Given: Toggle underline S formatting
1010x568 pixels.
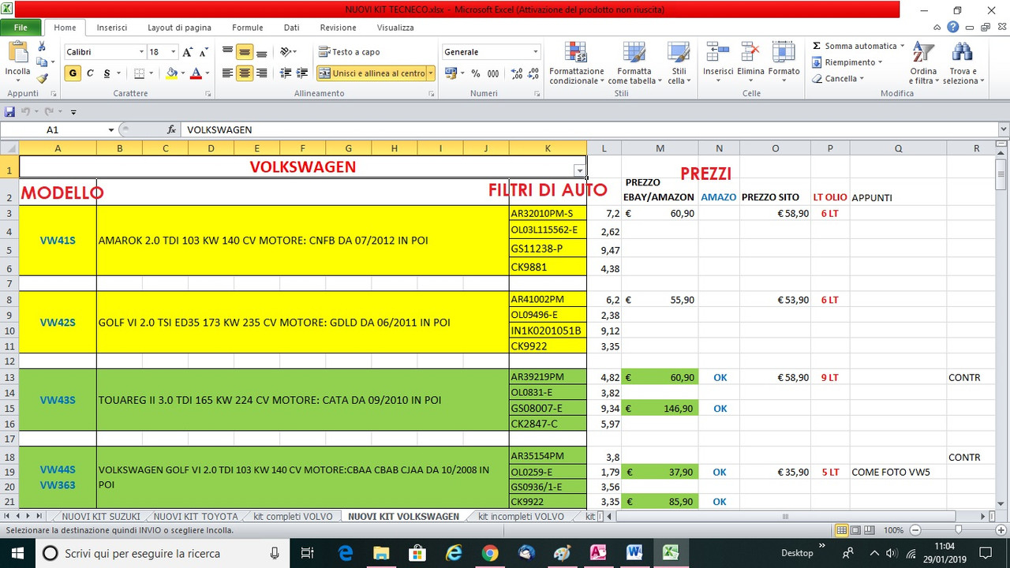Looking at the screenshot, I should tap(106, 73).
